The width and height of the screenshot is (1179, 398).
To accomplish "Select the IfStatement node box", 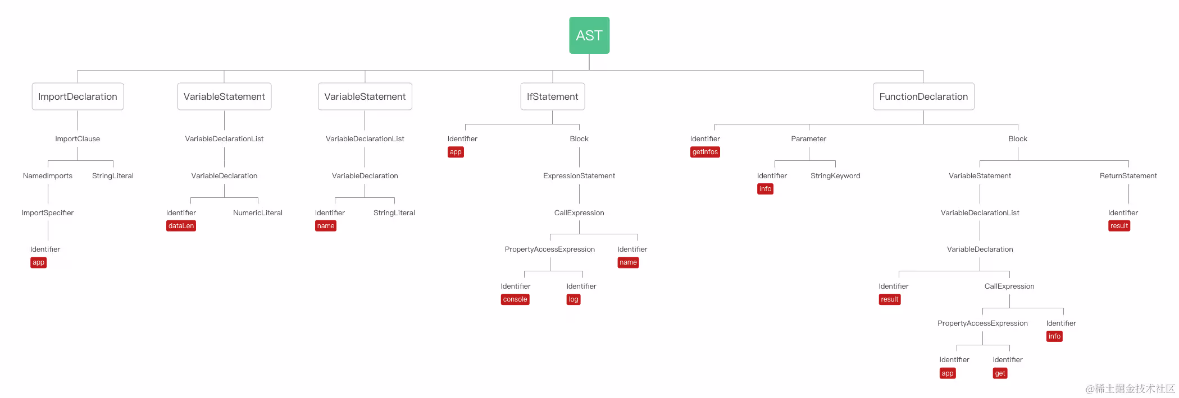I will click(x=552, y=96).
